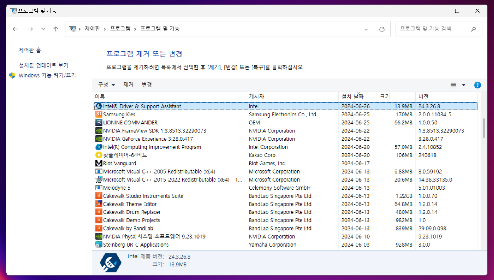Go up one level with the up arrow
The image size is (494, 280).
pos(56,29)
